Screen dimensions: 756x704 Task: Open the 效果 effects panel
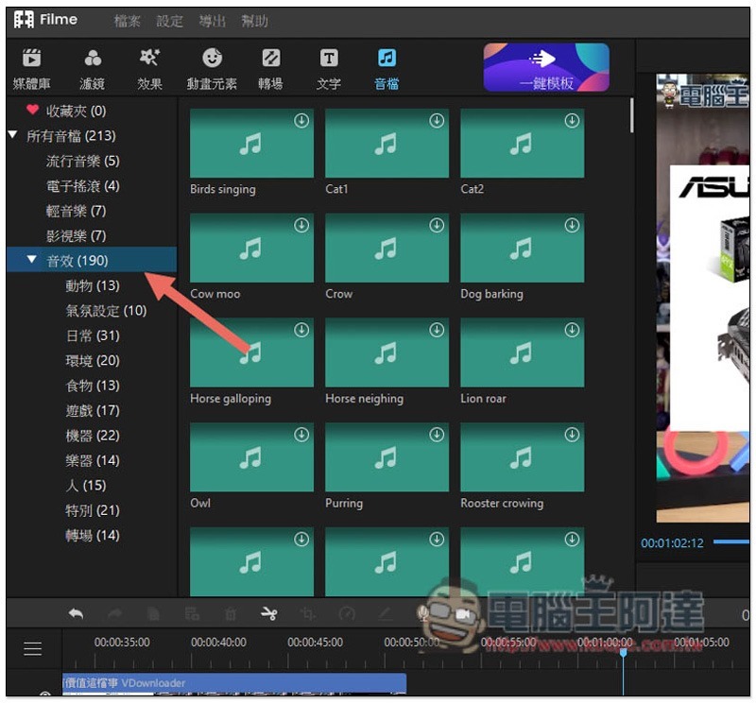[x=149, y=68]
